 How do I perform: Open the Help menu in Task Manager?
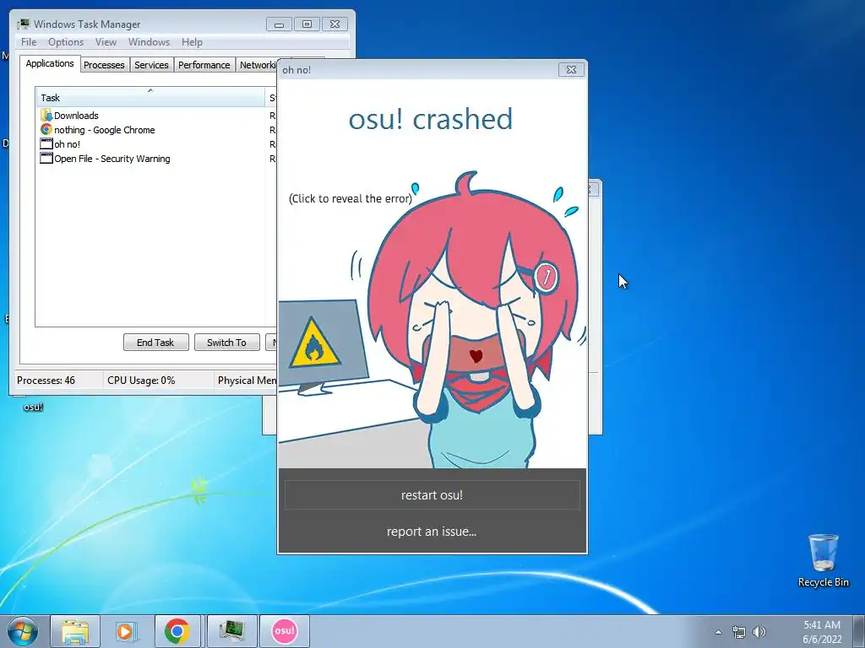coord(192,42)
